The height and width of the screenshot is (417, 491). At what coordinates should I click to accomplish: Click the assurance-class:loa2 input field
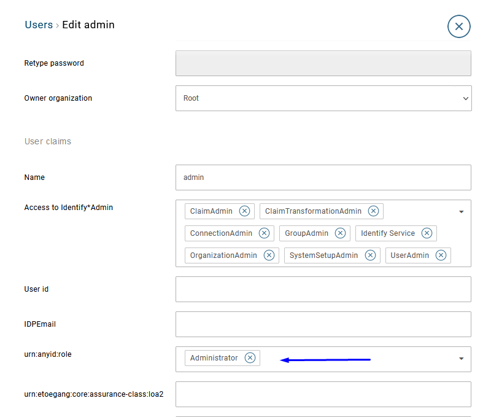coord(323,394)
